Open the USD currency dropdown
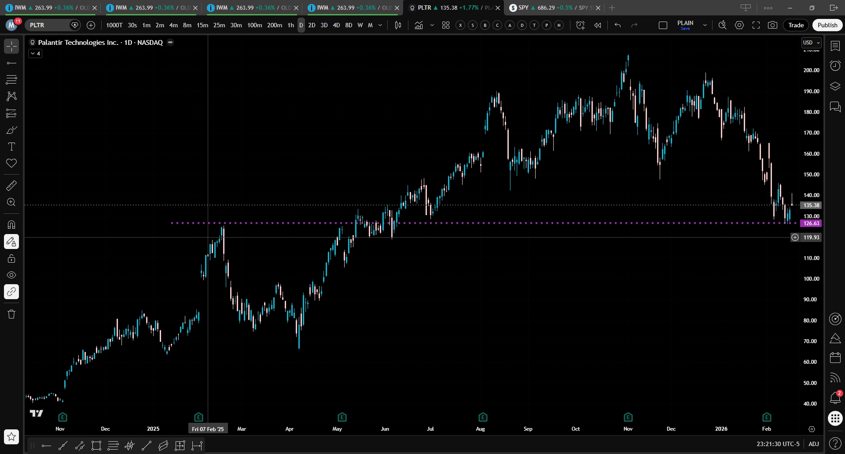The width and height of the screenshot is (845, 454). point(811,43)
